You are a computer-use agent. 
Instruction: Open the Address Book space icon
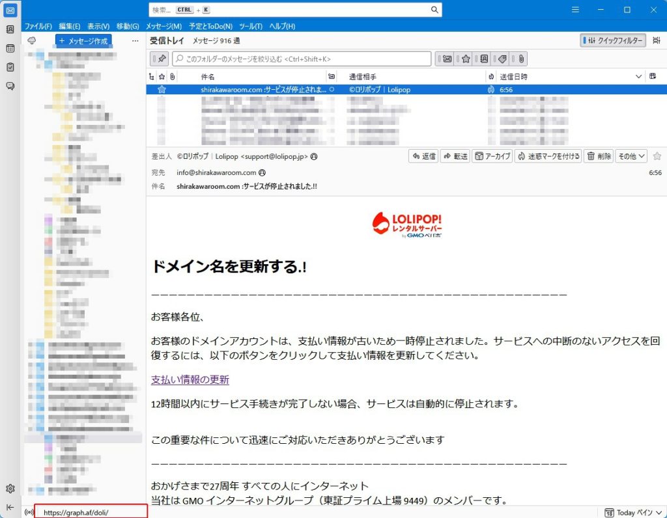(10, 29)
